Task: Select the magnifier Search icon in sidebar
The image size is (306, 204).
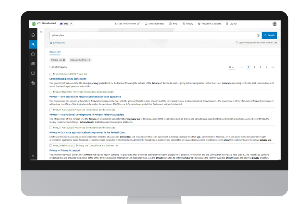Action: tap(33, 44)
